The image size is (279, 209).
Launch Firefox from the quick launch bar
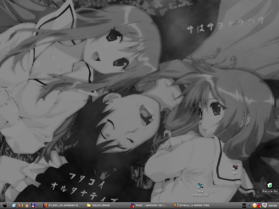pos(21,206)
